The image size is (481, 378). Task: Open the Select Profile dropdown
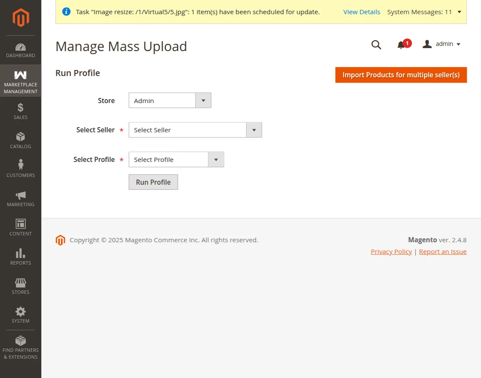click(x=177, y=159)
